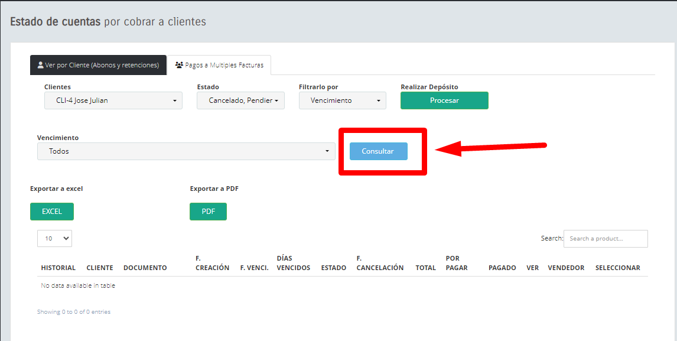Sort by DÍAS VENCIDOS column header
The height and width of the screenshot is (341, 677).
294,263
